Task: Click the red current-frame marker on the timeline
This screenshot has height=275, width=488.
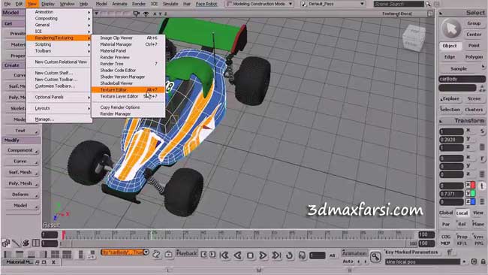Action: [64, 234]
